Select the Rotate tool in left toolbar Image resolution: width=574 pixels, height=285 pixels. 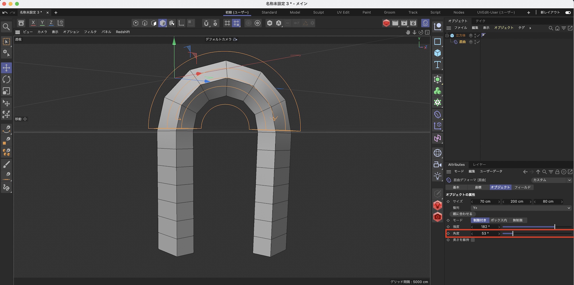tap(6, 79)
